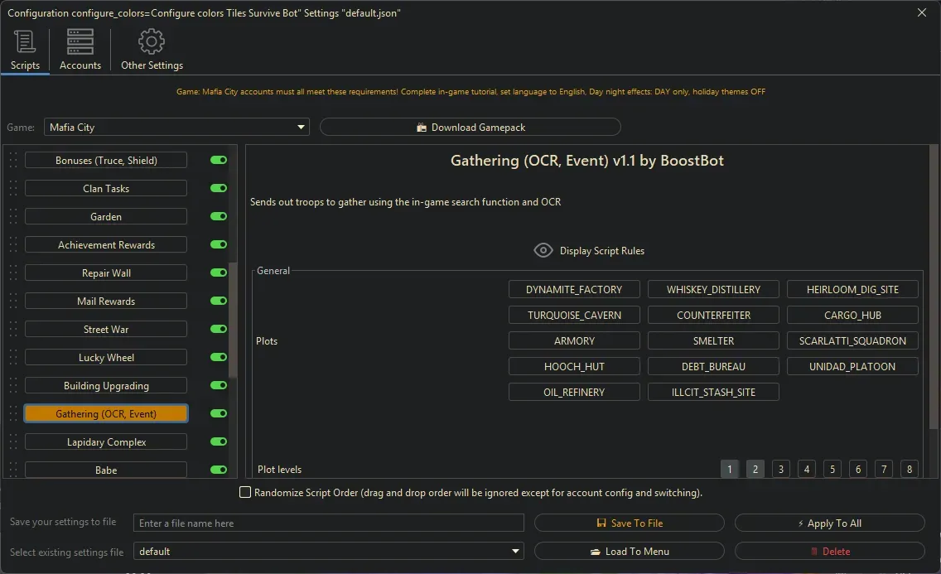Open the Scripts tab icon

click(25, 41)
